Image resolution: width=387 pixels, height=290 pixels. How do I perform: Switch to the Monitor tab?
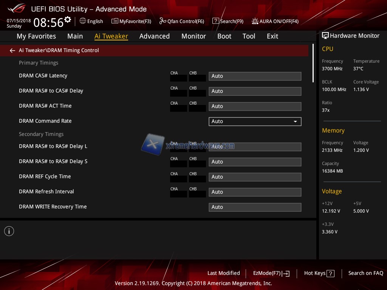coord(193,36)
